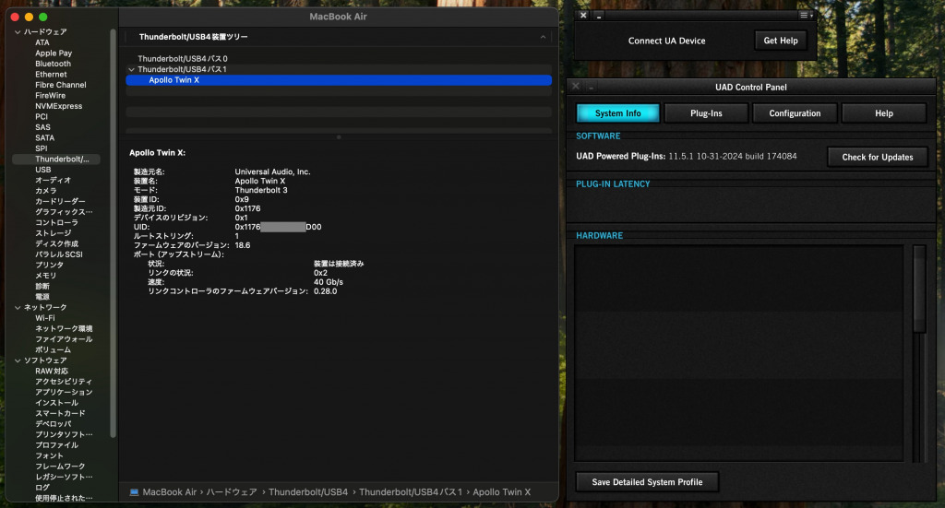Collapse the ソフトウェア sidebar group
945x508 pixels.
tap(17, 360)
